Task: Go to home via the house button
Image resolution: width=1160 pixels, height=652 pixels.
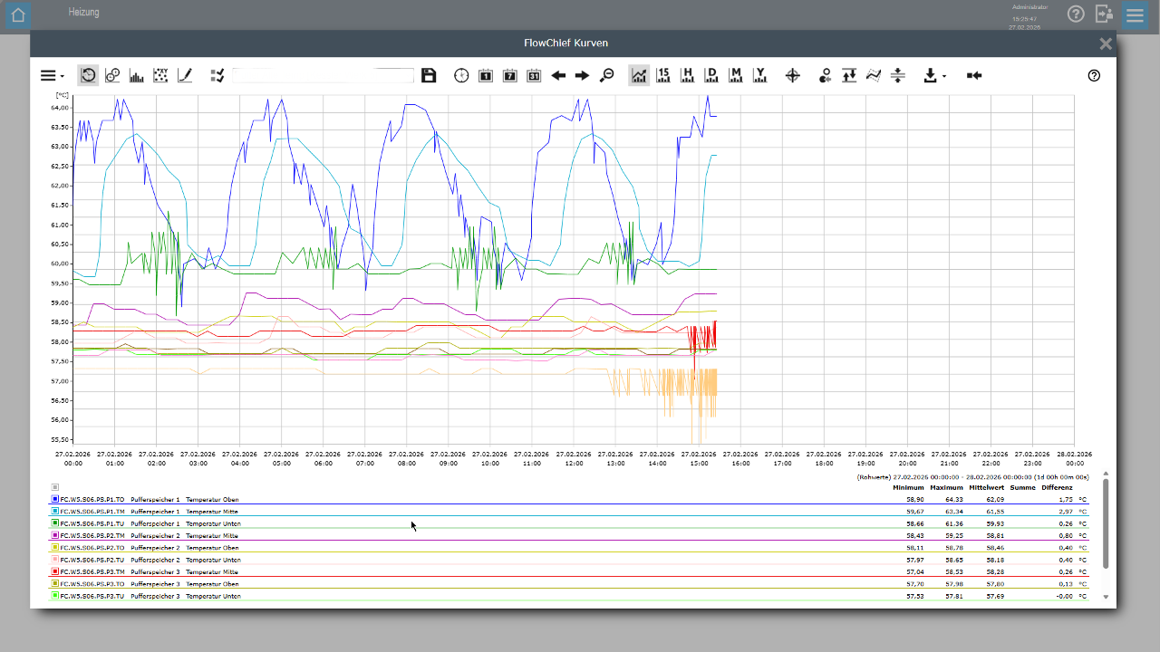Action: coord(18,14)
